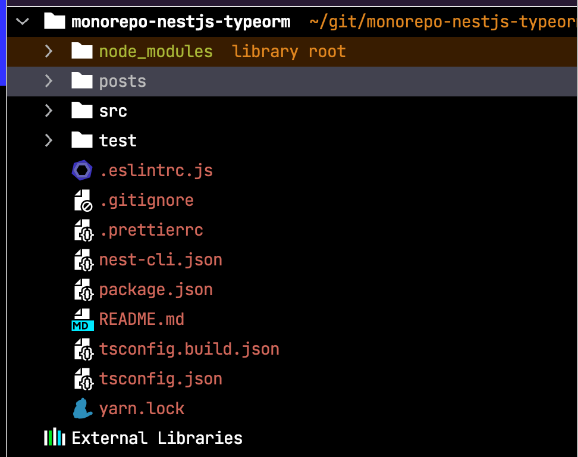Image resolution: width=578 pixels, height=457 pixels.
Task: Open the tsconfig.build.json file
Action: click(189, 349)
